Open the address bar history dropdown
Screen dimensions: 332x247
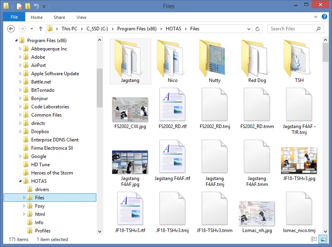(249, 29)
